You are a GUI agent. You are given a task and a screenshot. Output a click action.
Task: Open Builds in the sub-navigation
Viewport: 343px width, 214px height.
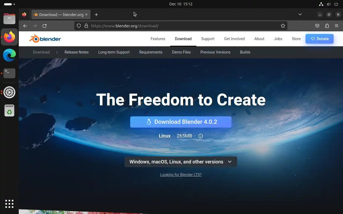point(245,52)
